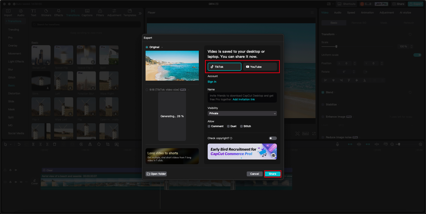Viewport: 426px width, 214px height.
Task: Click the Open folder button
Action: click(x=156, y=174)
